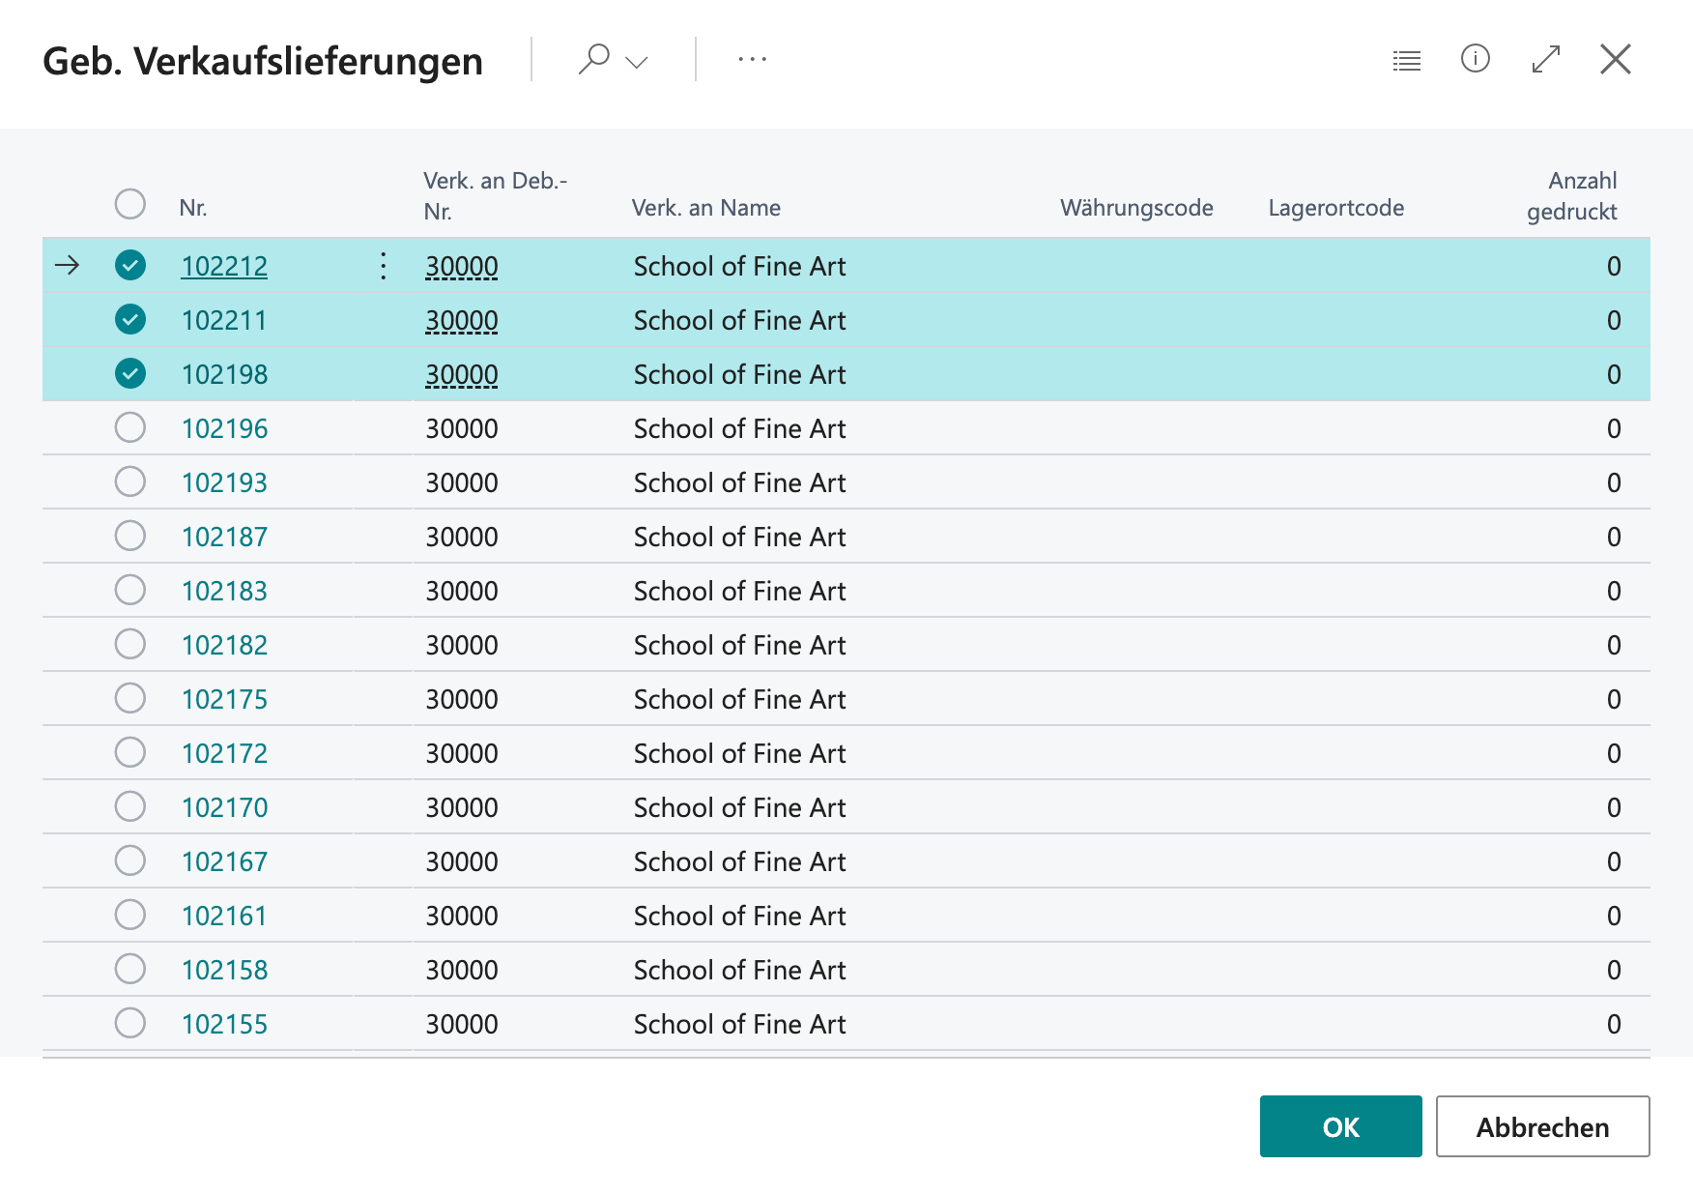Screen dimensions: 1693x1195
Task: Select School of Fine Art in row 102196
Action: point(739,428)
